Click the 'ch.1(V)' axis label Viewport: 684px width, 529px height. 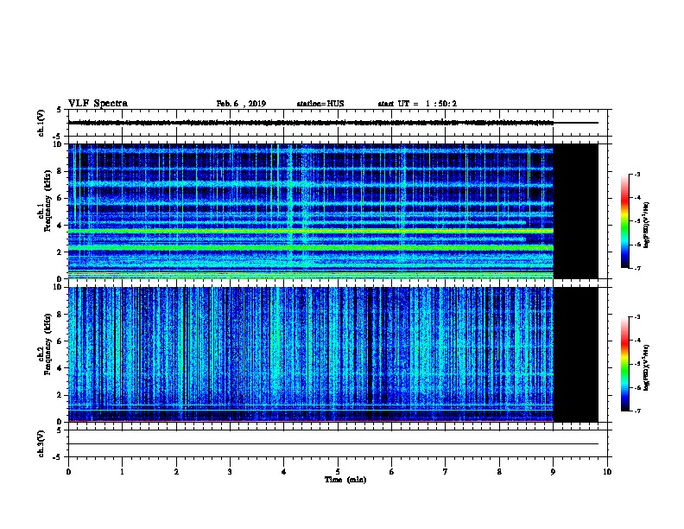(x=41, y=123)
